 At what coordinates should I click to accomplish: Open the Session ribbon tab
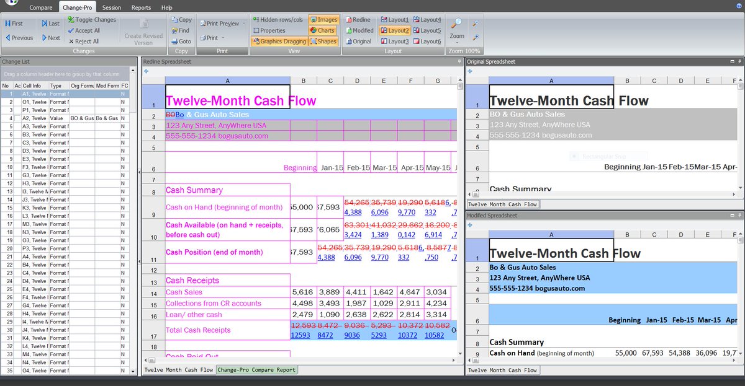(x=112, y=7)
